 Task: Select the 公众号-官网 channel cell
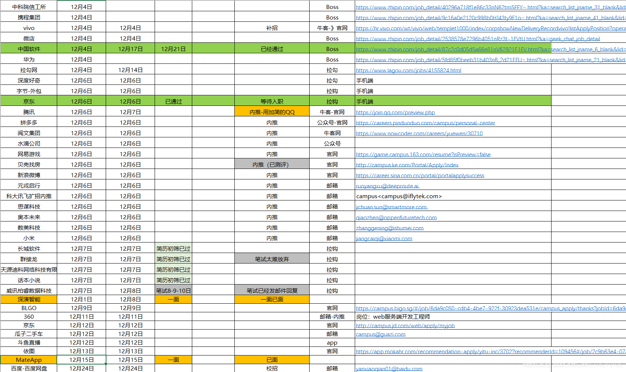[x=332, y=122]
